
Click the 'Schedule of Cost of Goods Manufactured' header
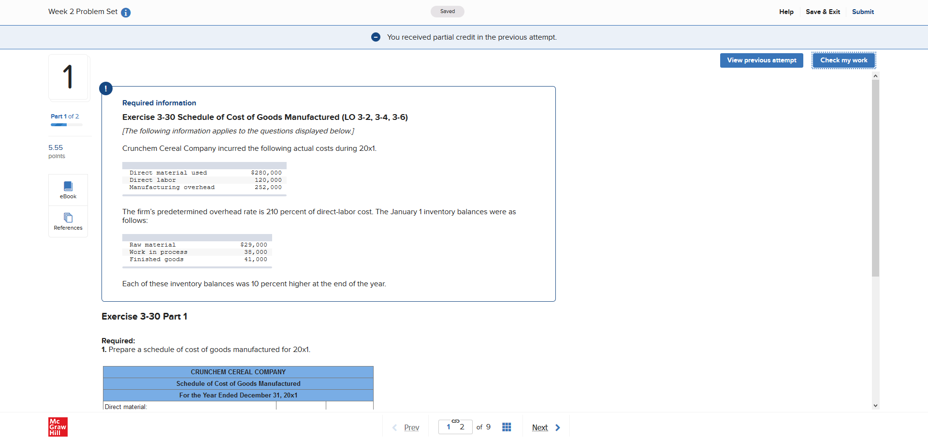(238, 383)
